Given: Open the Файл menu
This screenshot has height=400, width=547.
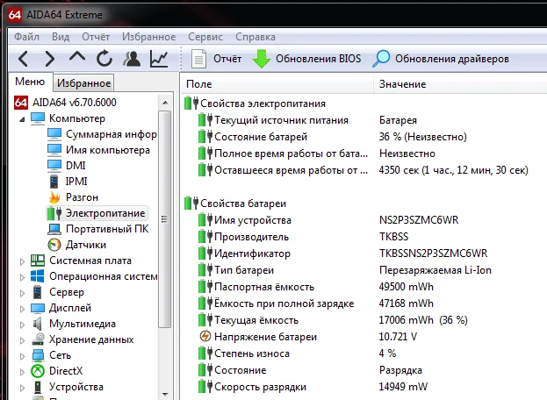Looking at the screenshot, I should pyautogui.click(x=26, y=37).
